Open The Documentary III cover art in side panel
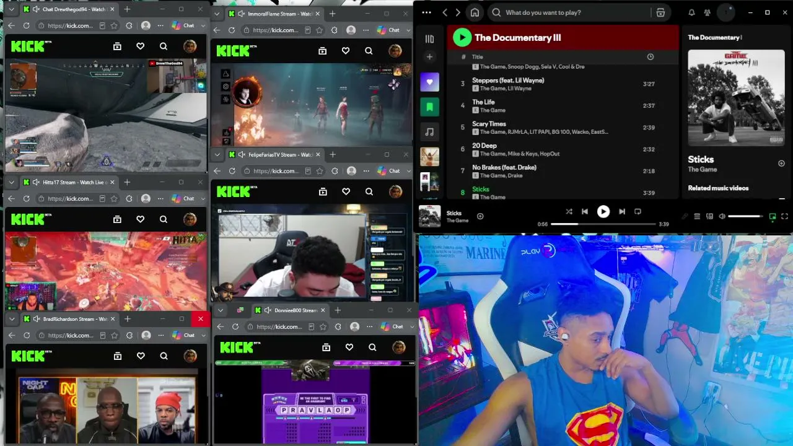 (x=736, y=98)
